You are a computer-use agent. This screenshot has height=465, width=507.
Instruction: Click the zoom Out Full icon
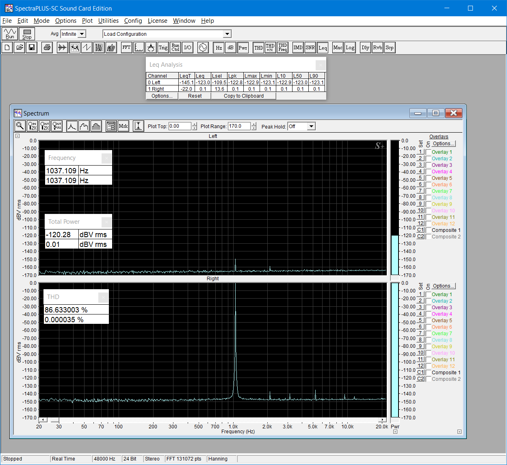pos(57,126)
